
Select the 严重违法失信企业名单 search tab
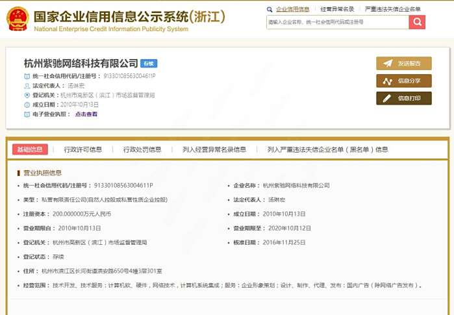[392, 9]
